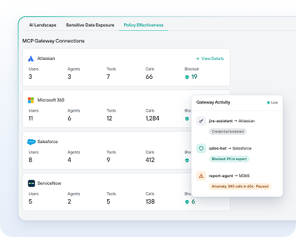Image resolution: width=296 pixels, height=237 pixels.
Task: Click the arrow icon beside View Details
Action: click(197, 59)
